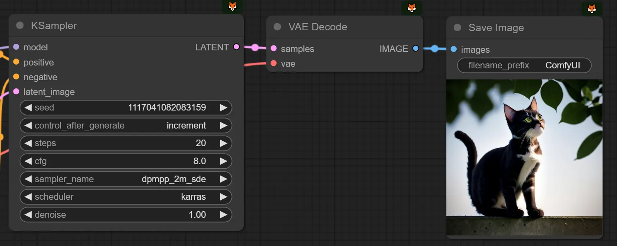The image size is (617, 246).
Task: Decrease cfg value with left arrow
Action: tap(28, 161)
